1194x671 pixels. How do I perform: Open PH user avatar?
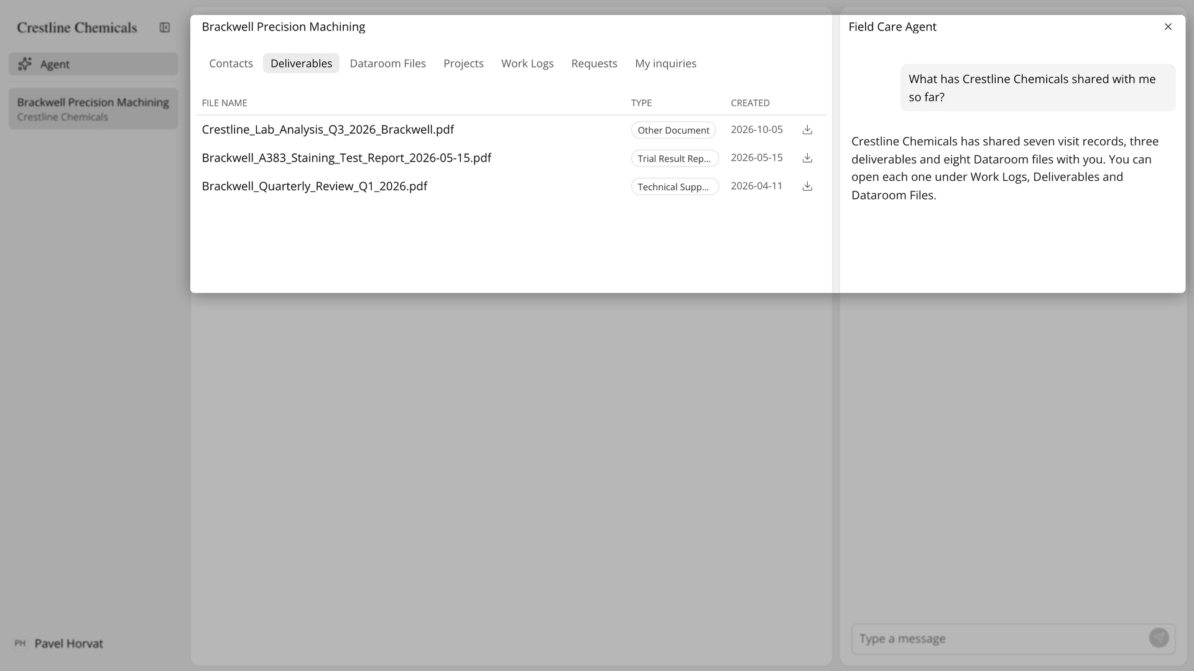coord(20,644)
